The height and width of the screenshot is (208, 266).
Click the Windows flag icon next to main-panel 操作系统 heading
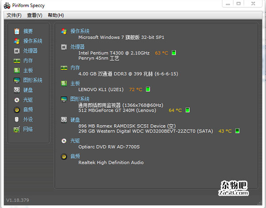click(64, 31)
